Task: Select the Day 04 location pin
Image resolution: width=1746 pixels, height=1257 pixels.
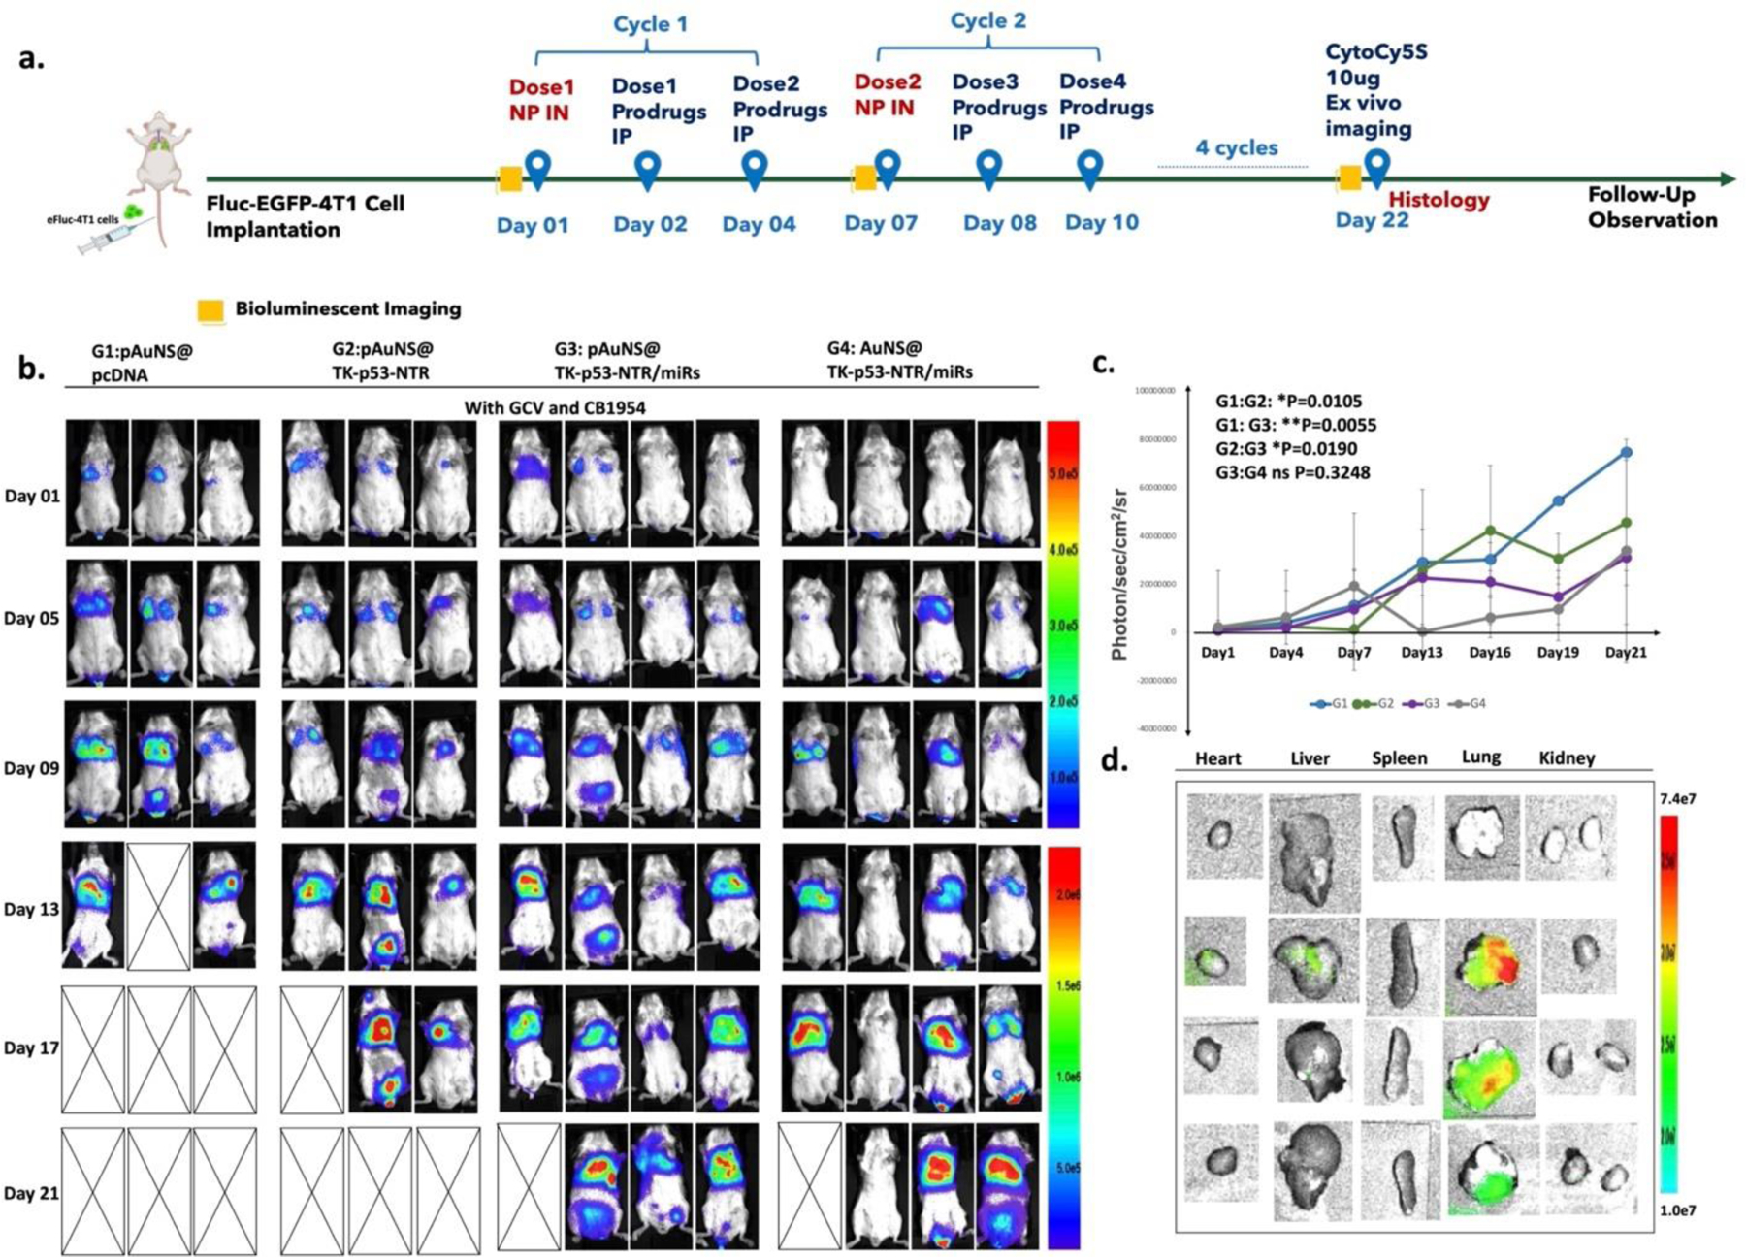Action: click(755, 171)
